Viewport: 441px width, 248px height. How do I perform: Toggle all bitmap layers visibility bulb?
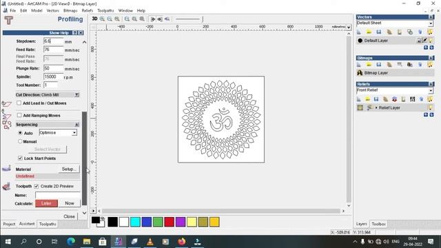coord(430,65)
